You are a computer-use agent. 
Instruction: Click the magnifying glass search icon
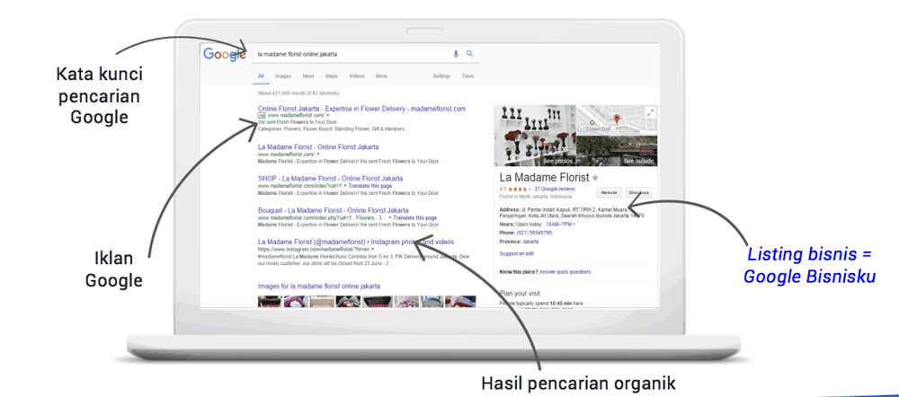[x=469, y=54]
